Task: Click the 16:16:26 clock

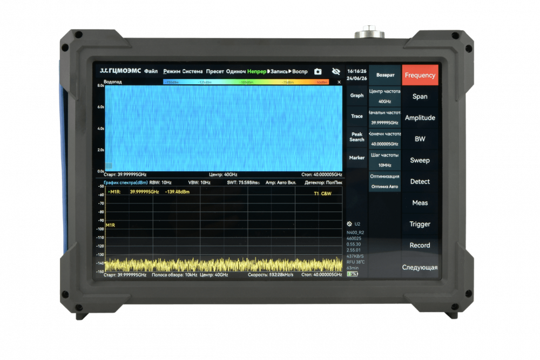Action: (357, 71)
